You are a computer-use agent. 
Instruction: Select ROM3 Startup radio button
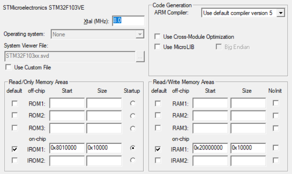coord(133,128)
